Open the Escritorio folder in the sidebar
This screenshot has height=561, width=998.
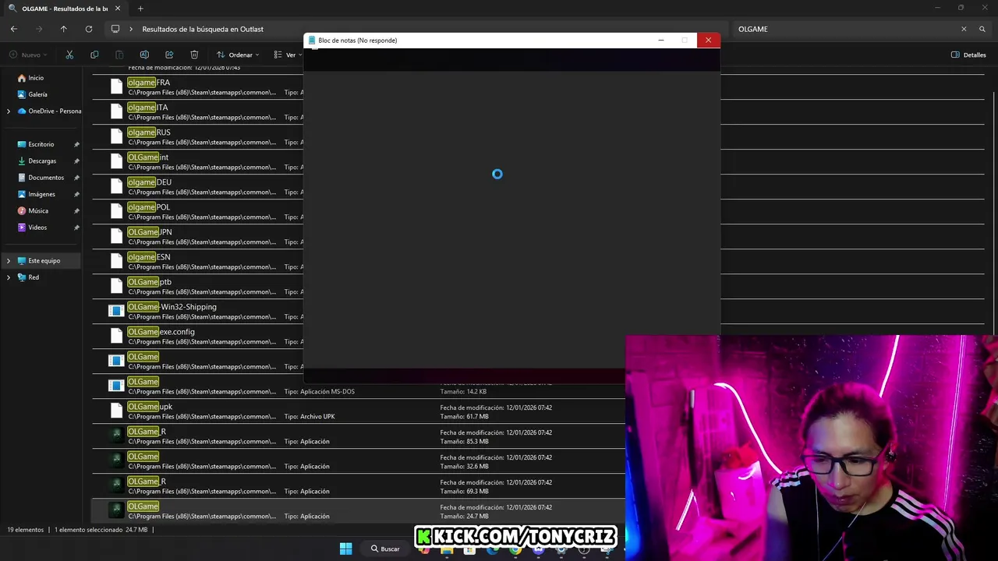(41, 144)
